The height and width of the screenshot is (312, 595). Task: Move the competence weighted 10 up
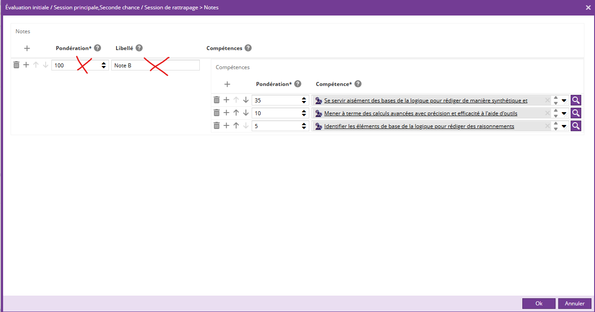[236, 113]
